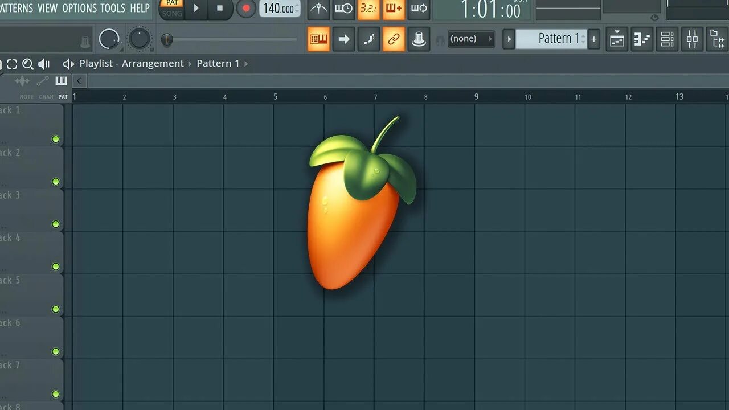This screenshot has height=410, width=729.
Task: Click the zoom magnifier tool icon
Action: pyautogui.click(x=27, y=64)
